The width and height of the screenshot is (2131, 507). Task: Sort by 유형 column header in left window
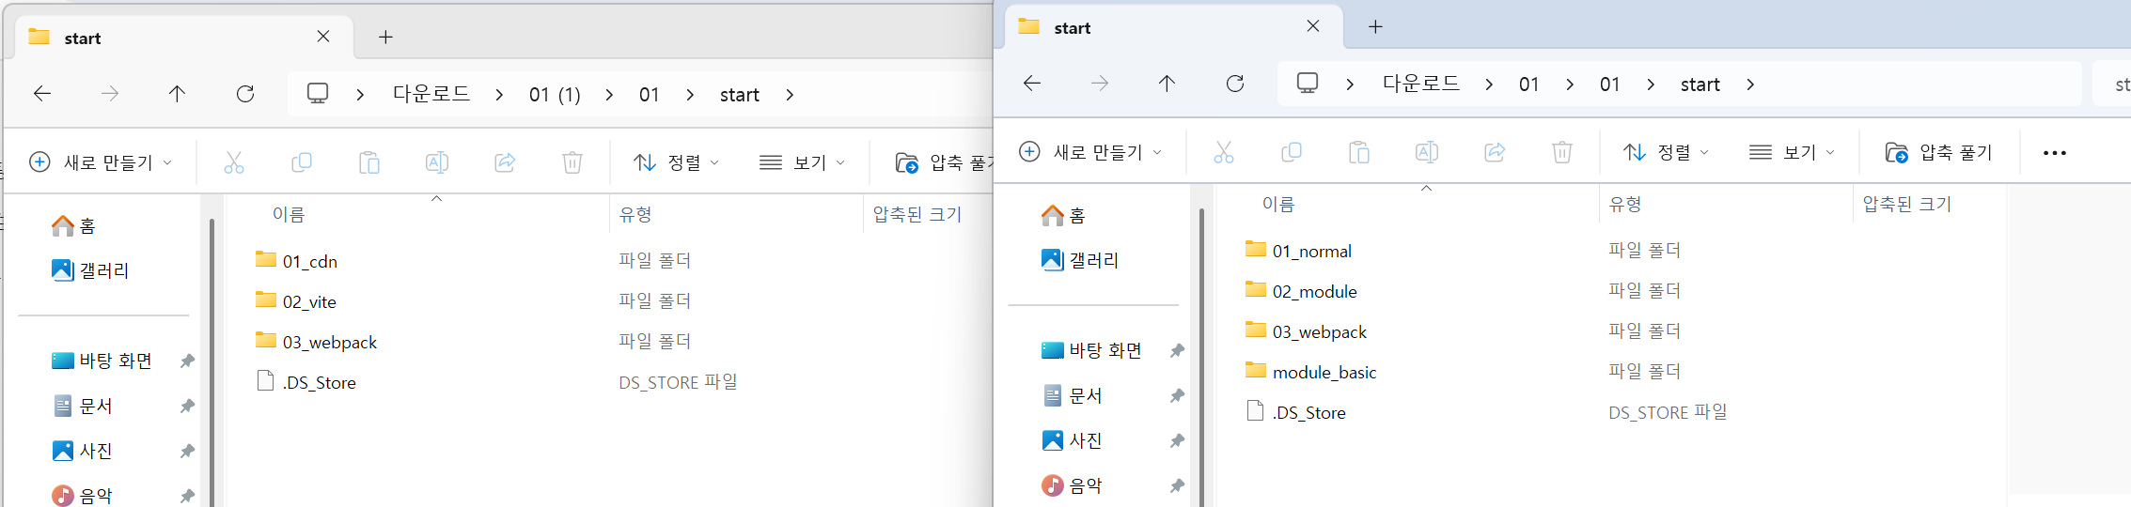tap(635, 214)
